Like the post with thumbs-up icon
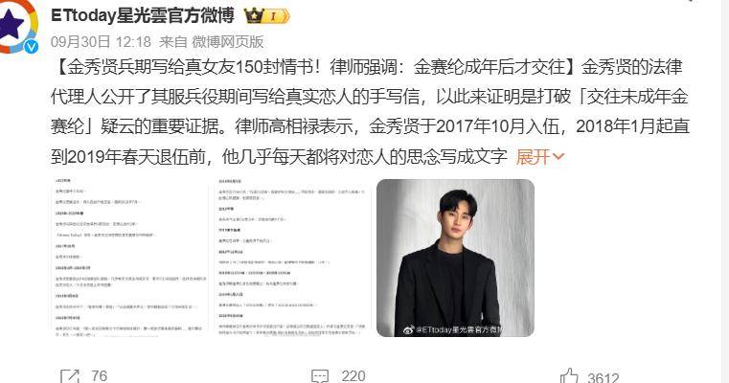The width and height of the screenshot is (729, 383). (569, 375)
